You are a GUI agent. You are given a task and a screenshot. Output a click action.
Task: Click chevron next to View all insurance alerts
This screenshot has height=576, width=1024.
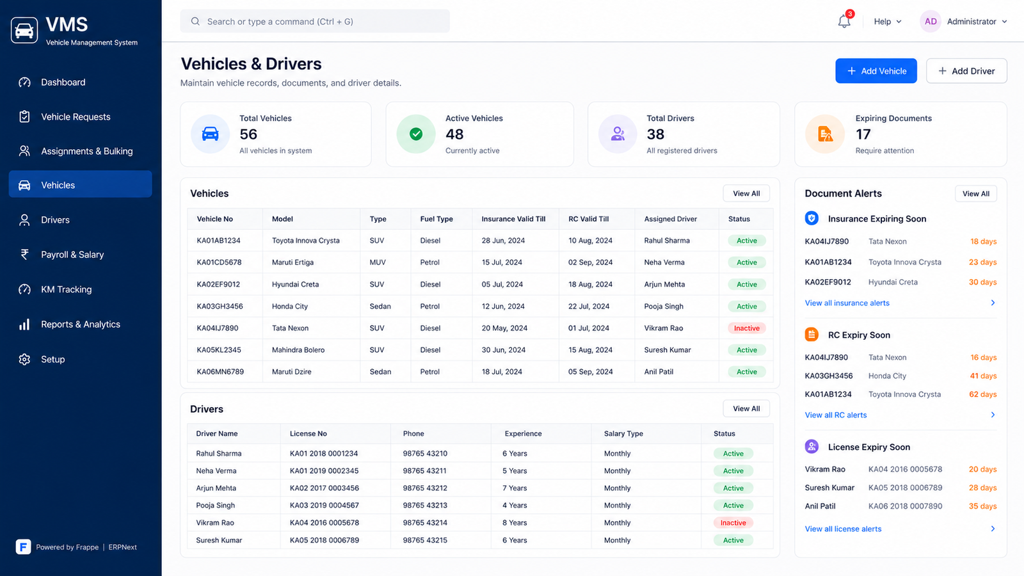pyautogui.click(x=993, y=303)
